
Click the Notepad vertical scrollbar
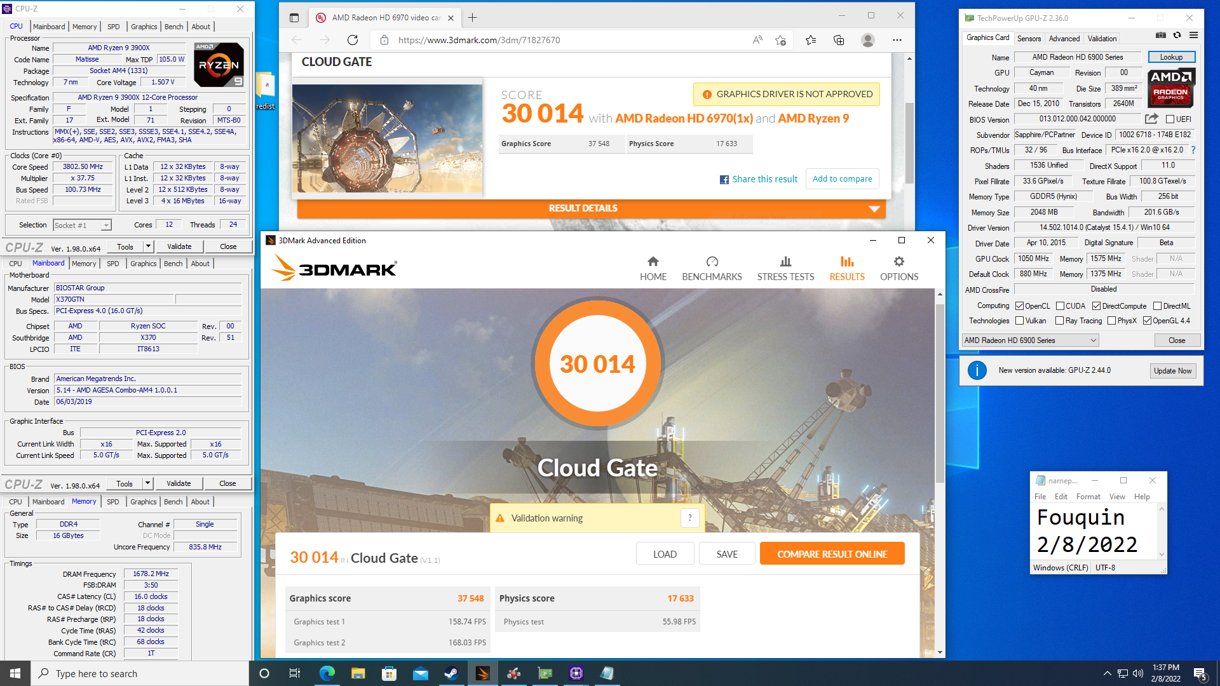click(x=1162, y=532)
